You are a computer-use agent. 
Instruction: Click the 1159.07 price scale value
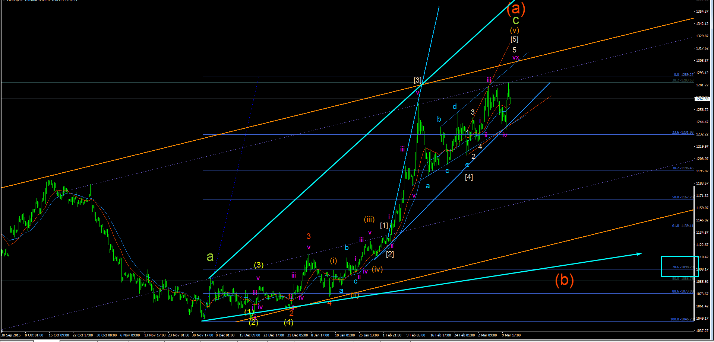(702, 208)
